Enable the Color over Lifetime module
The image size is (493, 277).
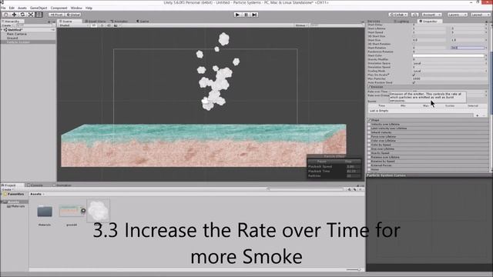click(369, 141)
